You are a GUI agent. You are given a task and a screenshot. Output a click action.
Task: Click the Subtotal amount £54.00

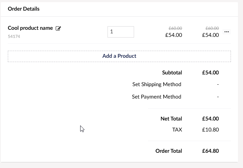coord(210,73)
